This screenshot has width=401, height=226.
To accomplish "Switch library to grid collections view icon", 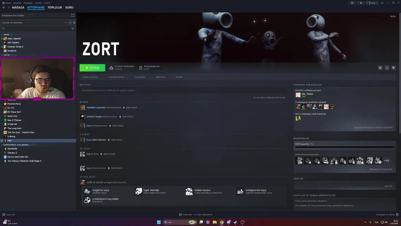I will [x=73, y=15].
